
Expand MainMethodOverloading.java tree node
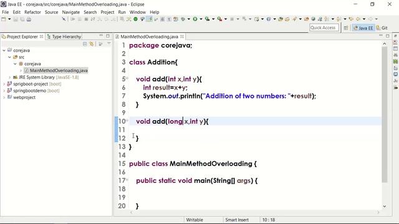21,70
